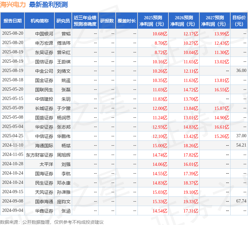The width and height of the screenshot is (248, 225).
Task: Click institution 国金证券
Action: (x=44, y=80)
